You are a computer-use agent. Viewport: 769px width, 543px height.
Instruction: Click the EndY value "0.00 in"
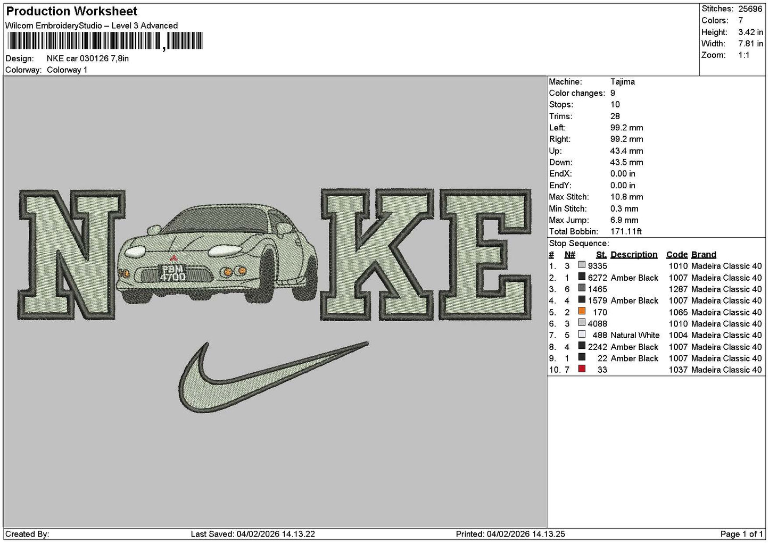point(623,186)
